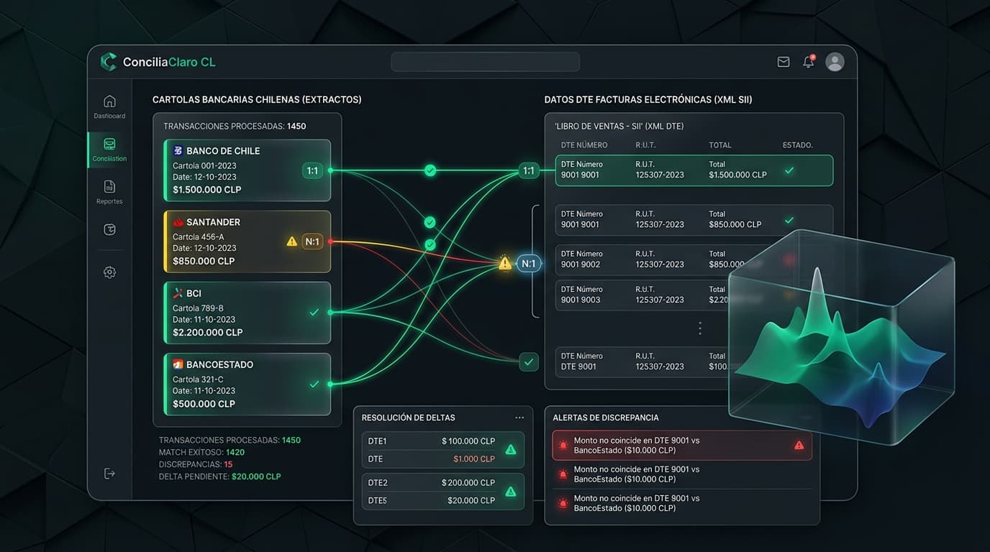The height and width of the screenshot is (552, 990).
Task: Select the BCI cartola card
Action: (247, 313)
